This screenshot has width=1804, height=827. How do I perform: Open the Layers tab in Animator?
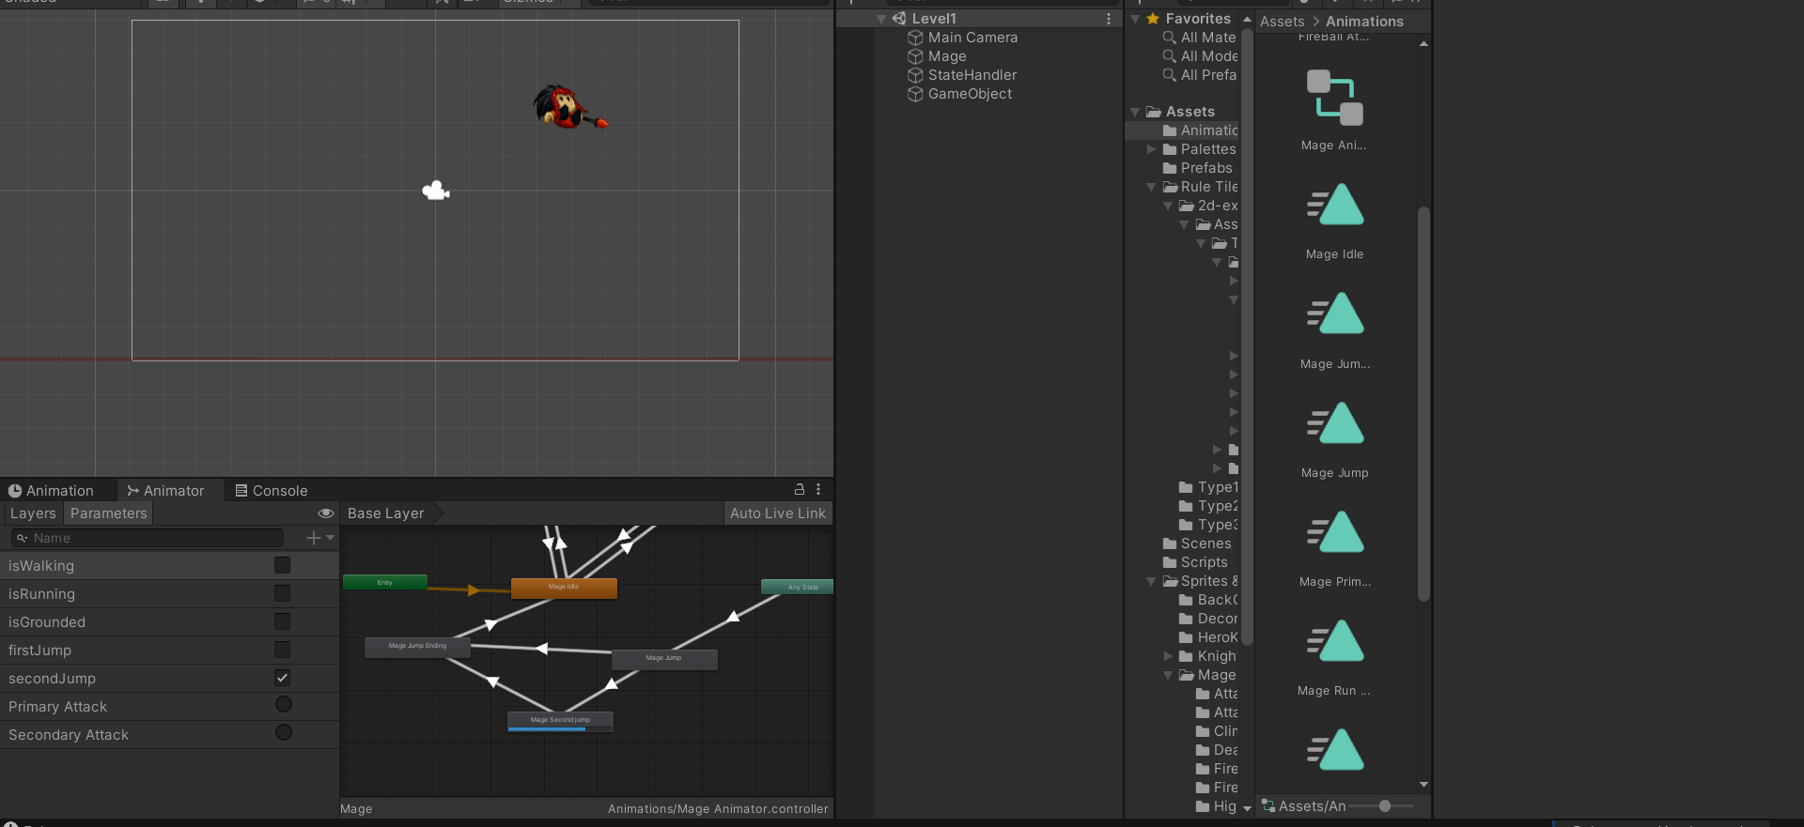click(33, 513)
